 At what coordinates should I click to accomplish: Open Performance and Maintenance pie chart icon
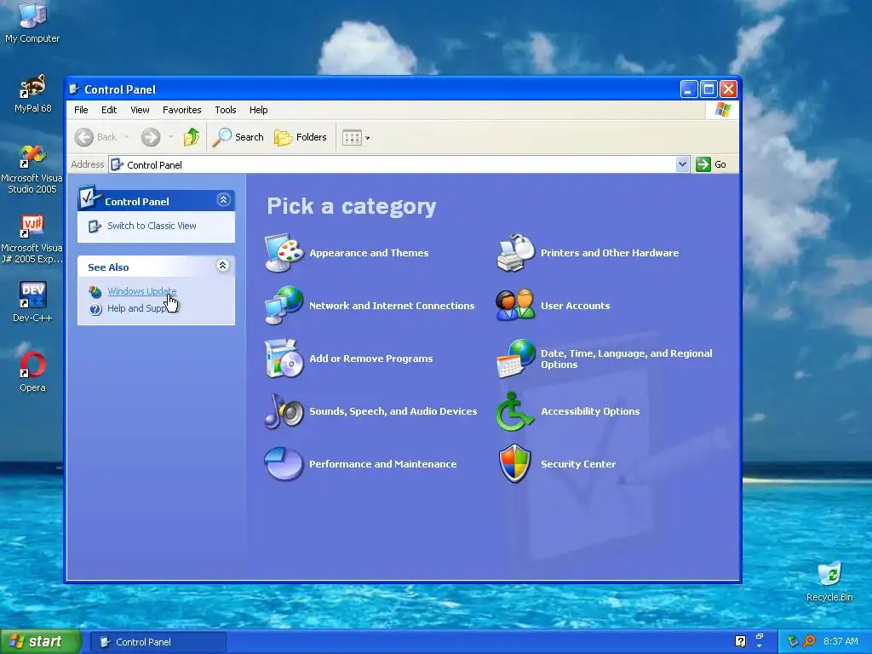(284, 464)
